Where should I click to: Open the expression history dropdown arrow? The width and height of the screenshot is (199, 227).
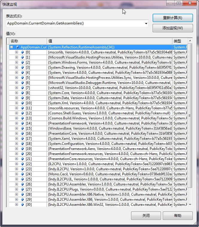tap(146, 23)
